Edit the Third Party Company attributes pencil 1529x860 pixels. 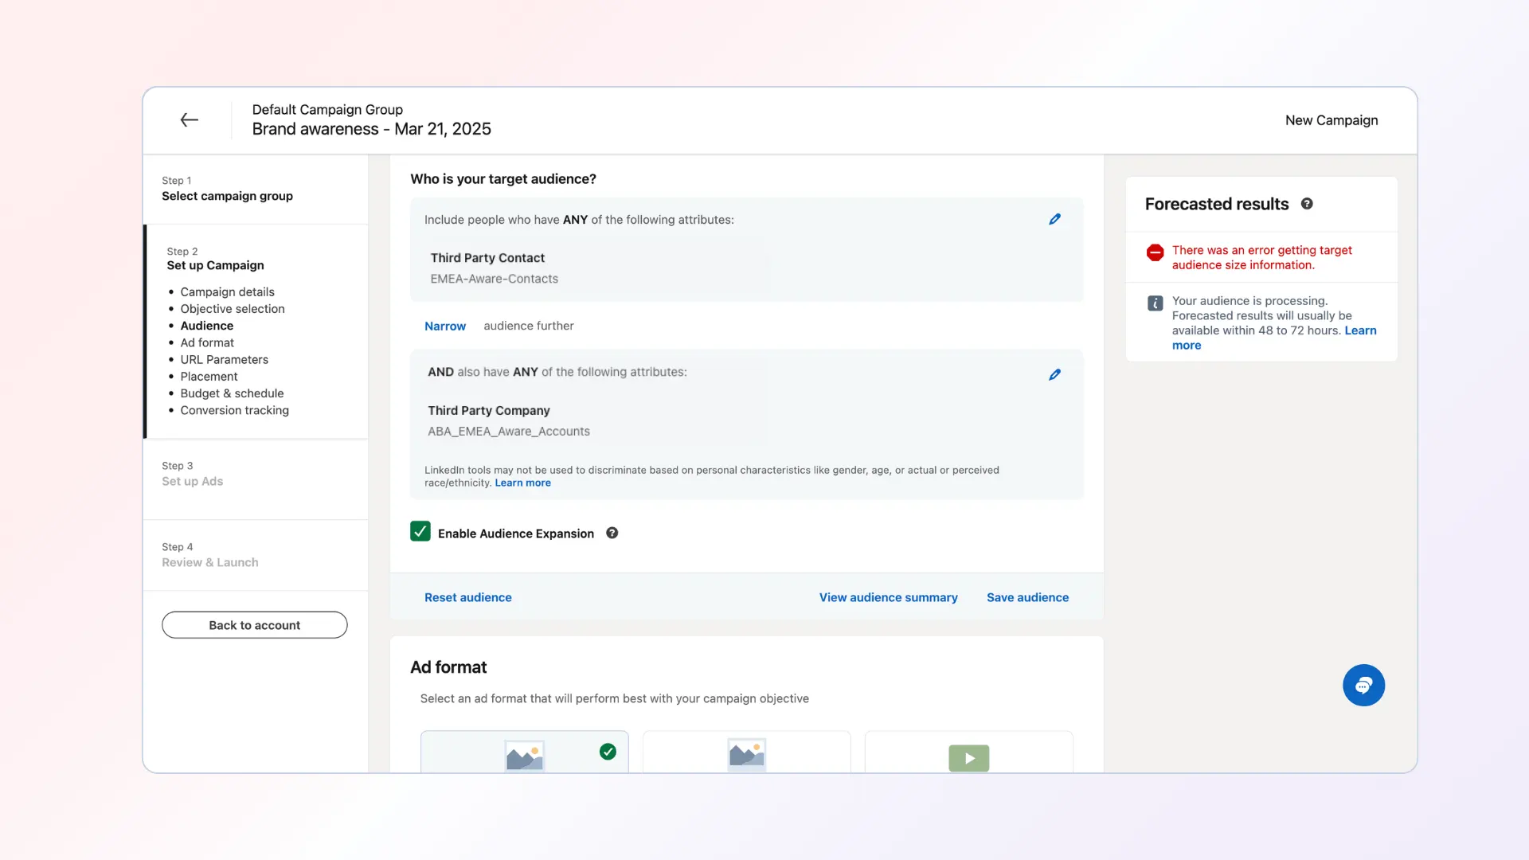click(x=1054, y=374)
